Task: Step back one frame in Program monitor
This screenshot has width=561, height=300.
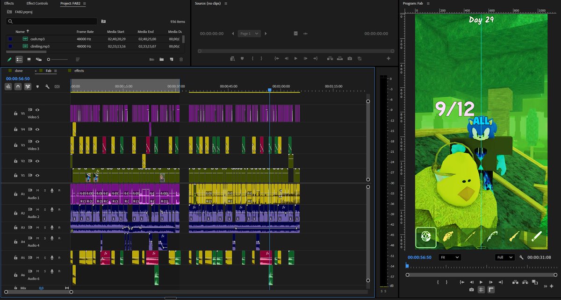Action: [471, 282]
